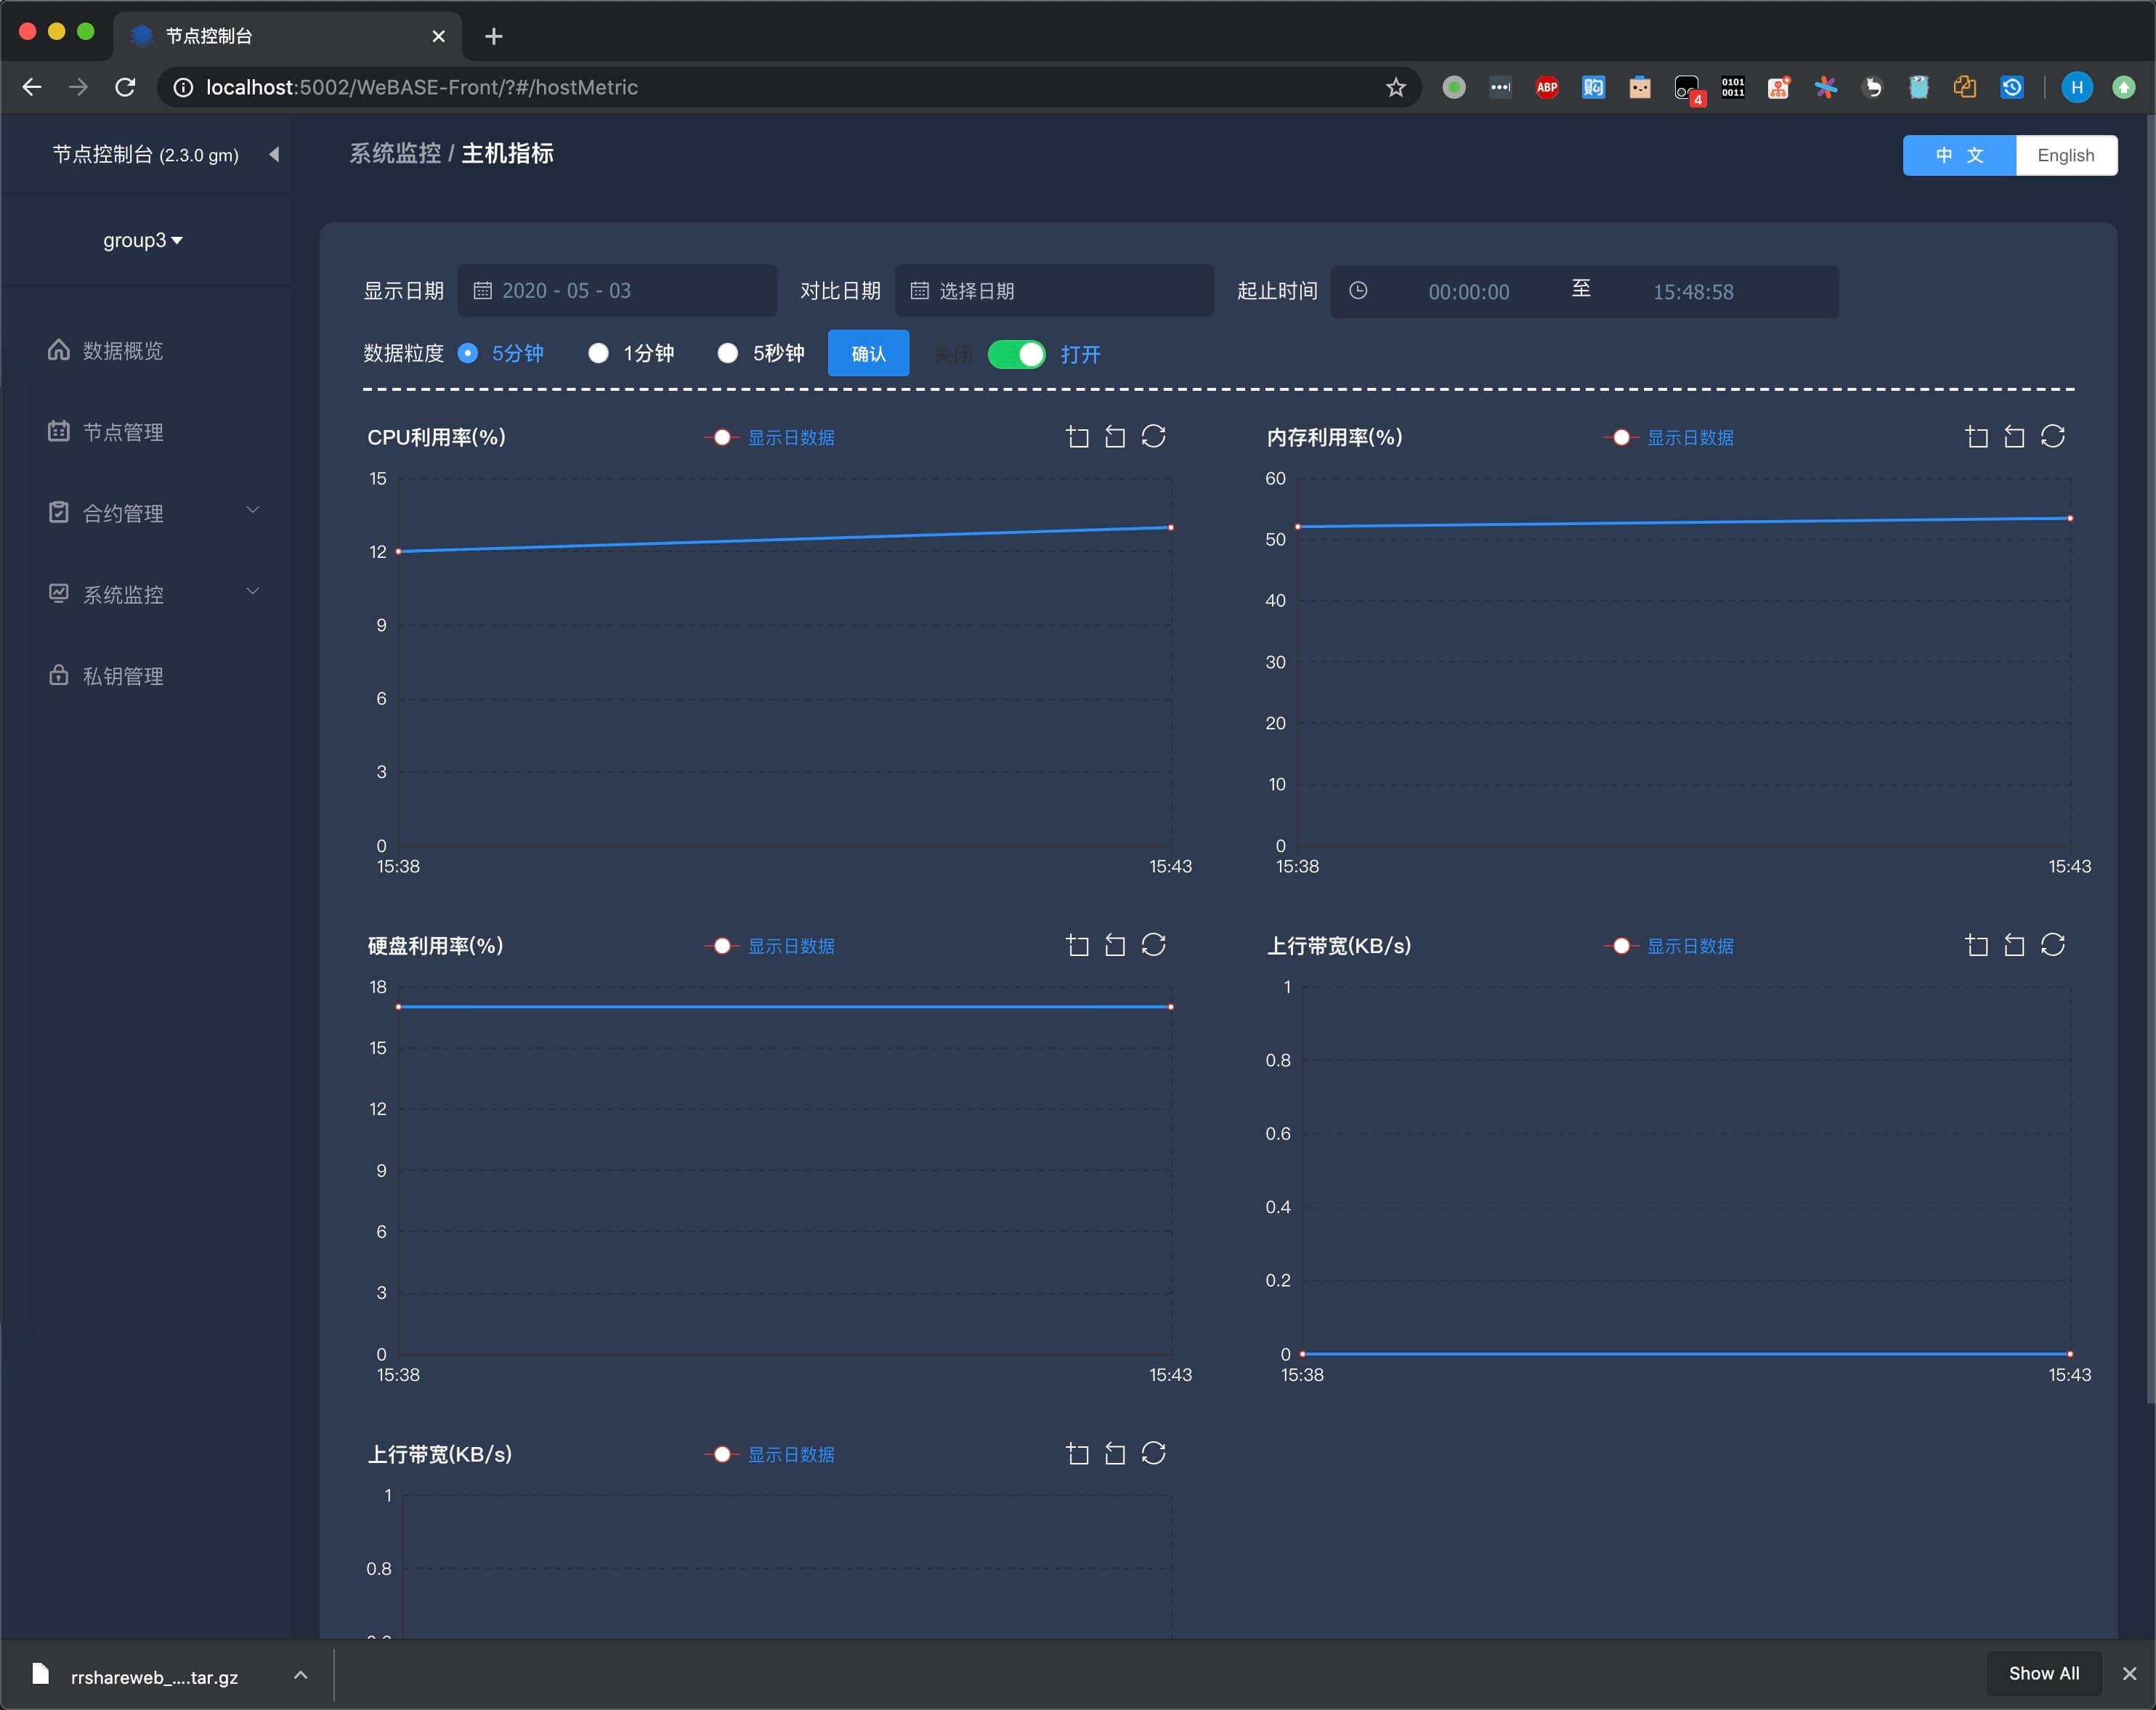Open the 15:48:58 end time picker
2156x1710 pixels.
[1693, 292]
